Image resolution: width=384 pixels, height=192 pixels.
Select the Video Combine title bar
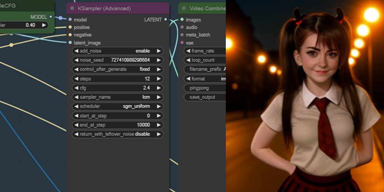[x=202, y=8]
